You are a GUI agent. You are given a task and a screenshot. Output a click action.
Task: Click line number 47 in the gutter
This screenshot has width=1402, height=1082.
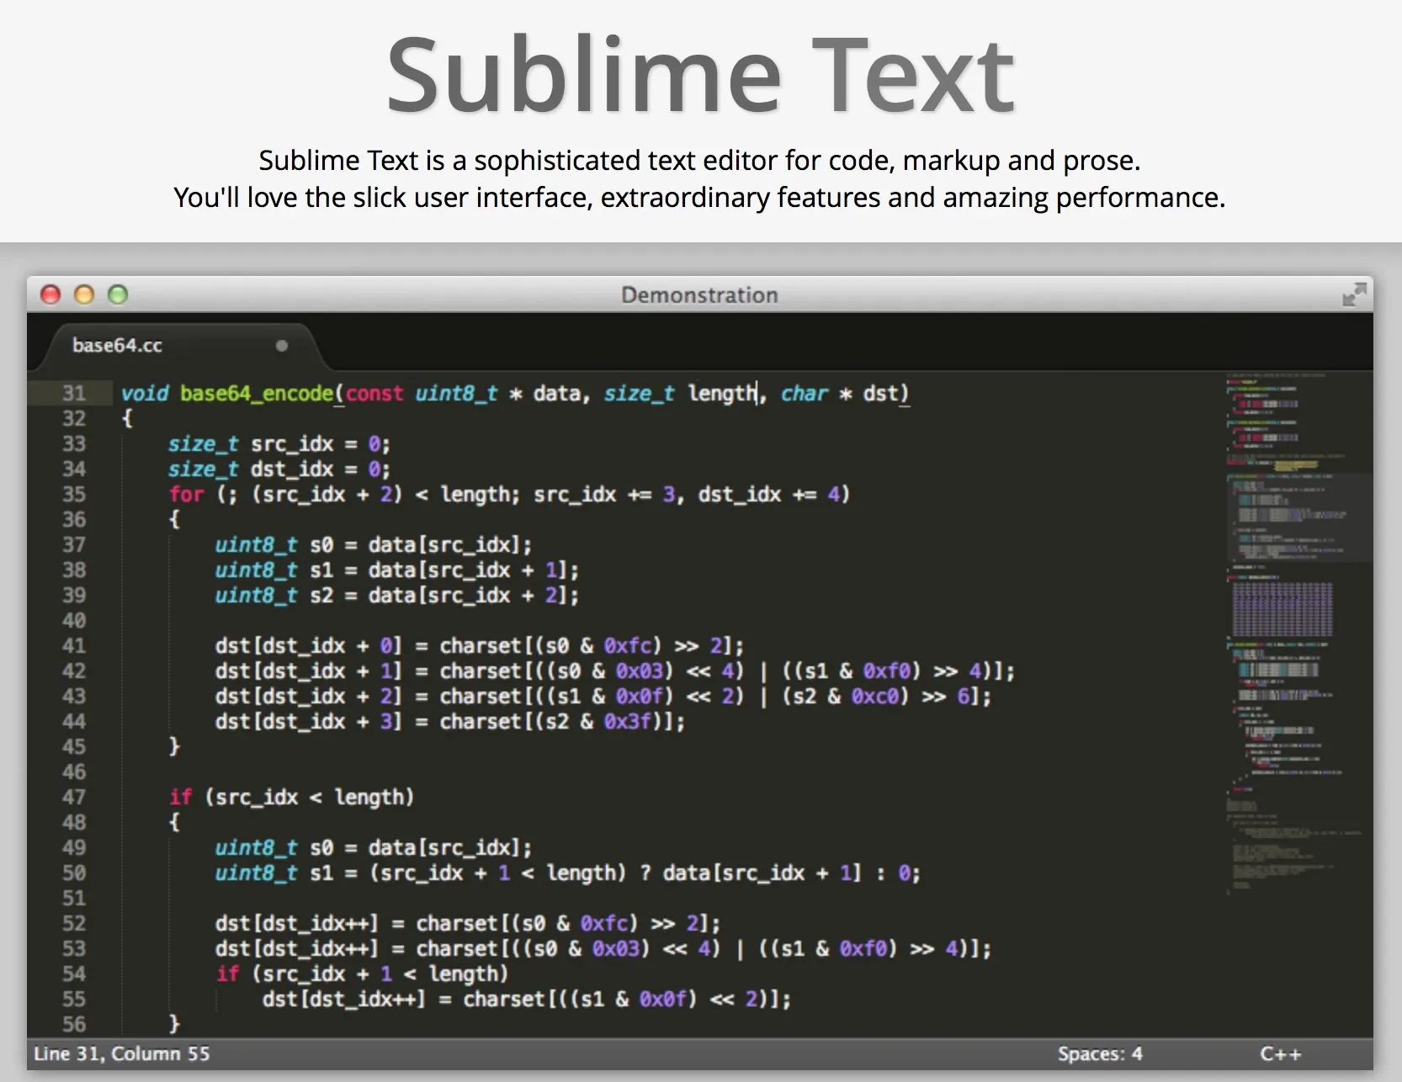[74, 797]
